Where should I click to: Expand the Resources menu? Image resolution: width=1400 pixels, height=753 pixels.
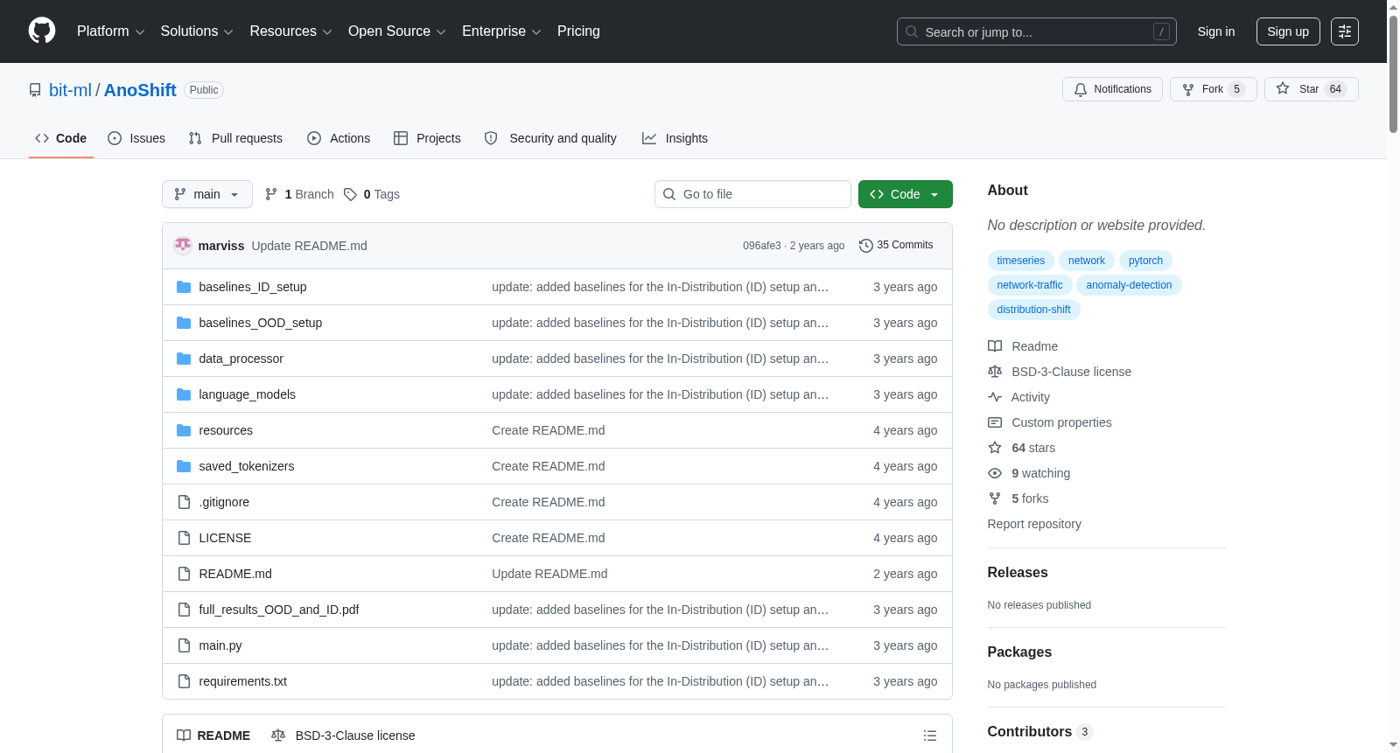pyautogui.click(x=290, y=31)
